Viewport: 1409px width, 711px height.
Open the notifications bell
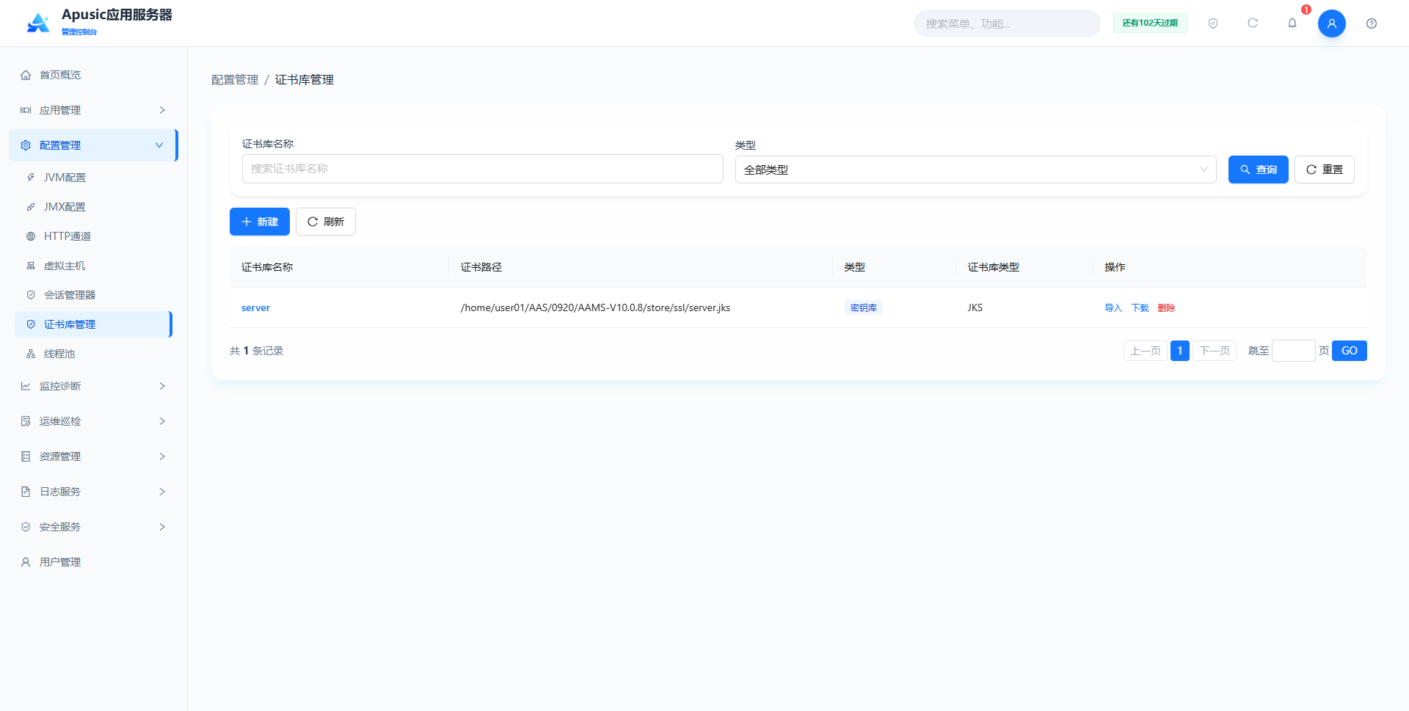1292,23
